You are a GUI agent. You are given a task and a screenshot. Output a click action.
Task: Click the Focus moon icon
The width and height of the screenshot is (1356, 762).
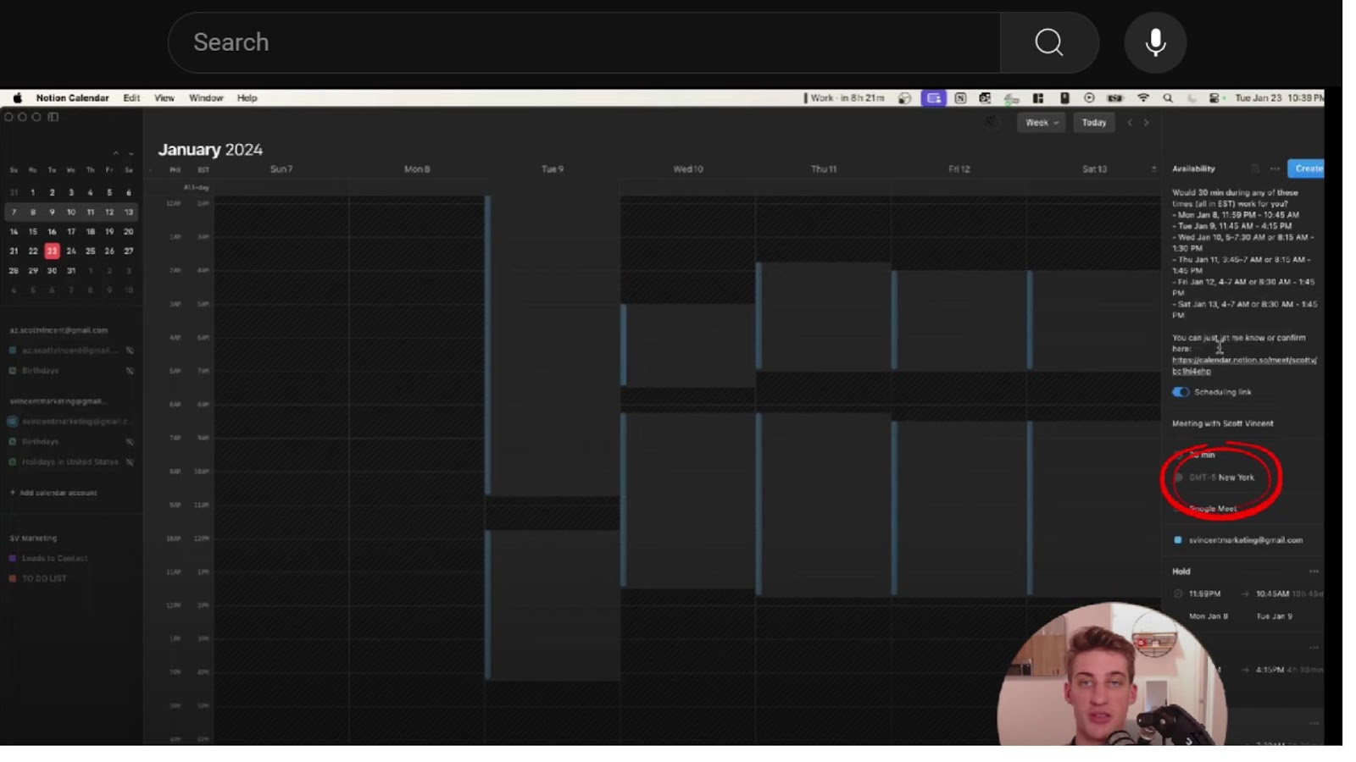pos(1192,98)
